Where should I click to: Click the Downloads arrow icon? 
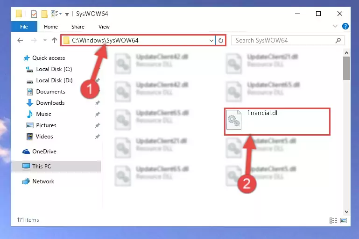tap(30, 103)
